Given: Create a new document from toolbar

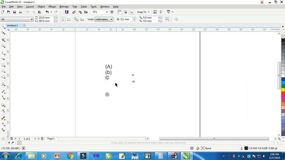Looking at the screenshot, I should pyautogui.click(x=3, y=12).
